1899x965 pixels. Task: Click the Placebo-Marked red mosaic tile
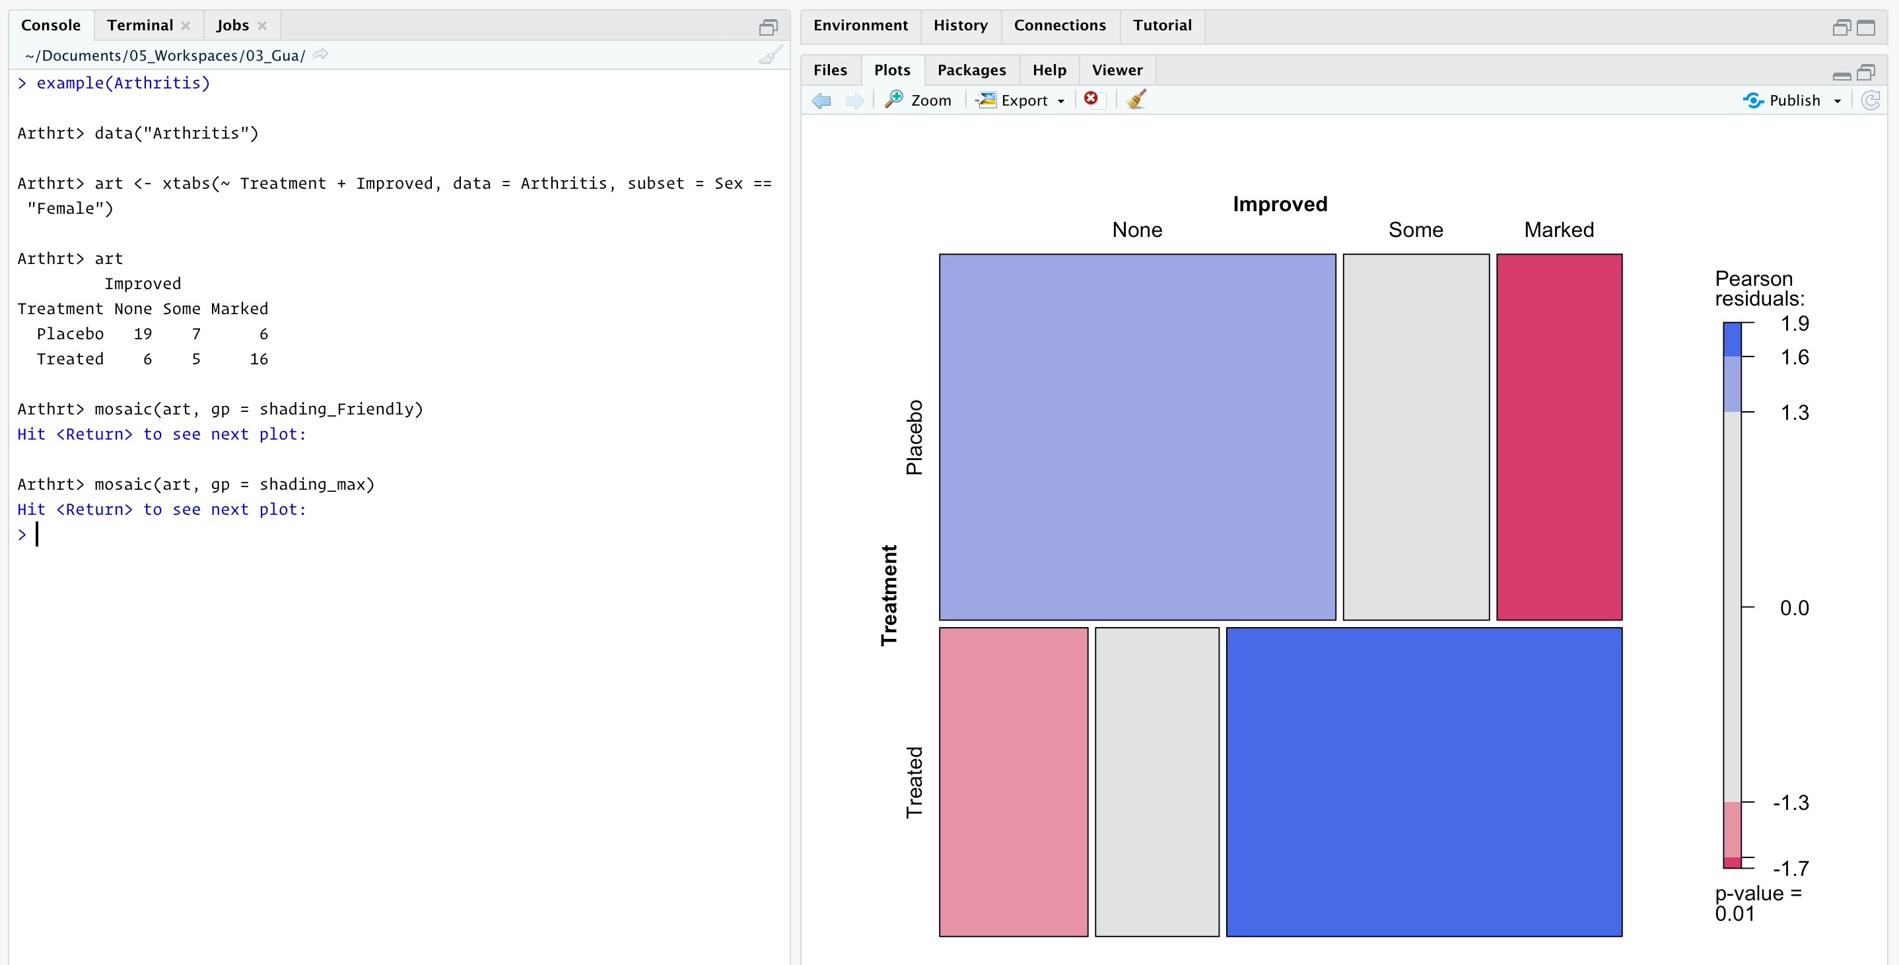[x=1559, y=437]
